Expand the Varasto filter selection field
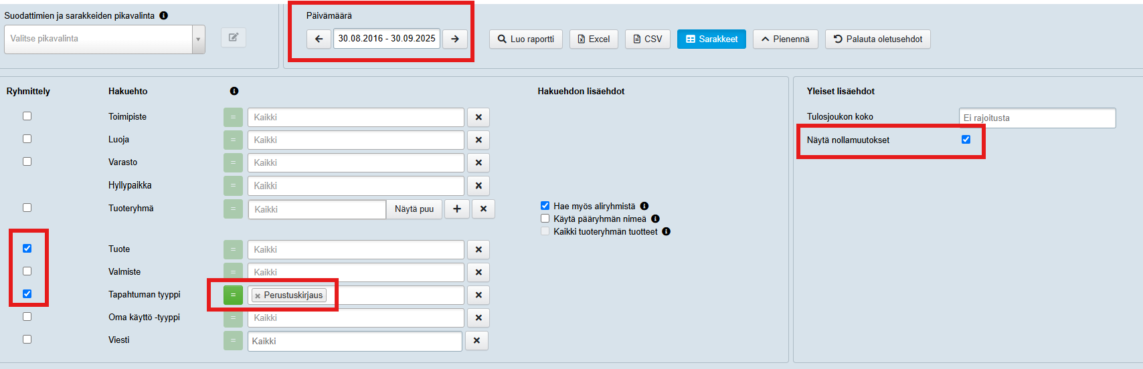Screen dimensions: 1143x369 point(355,162)
